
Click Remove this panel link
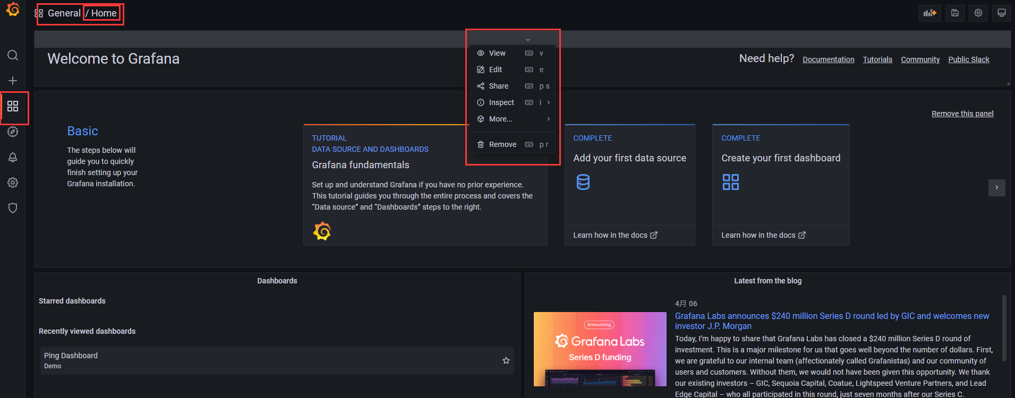coord(962,114)
